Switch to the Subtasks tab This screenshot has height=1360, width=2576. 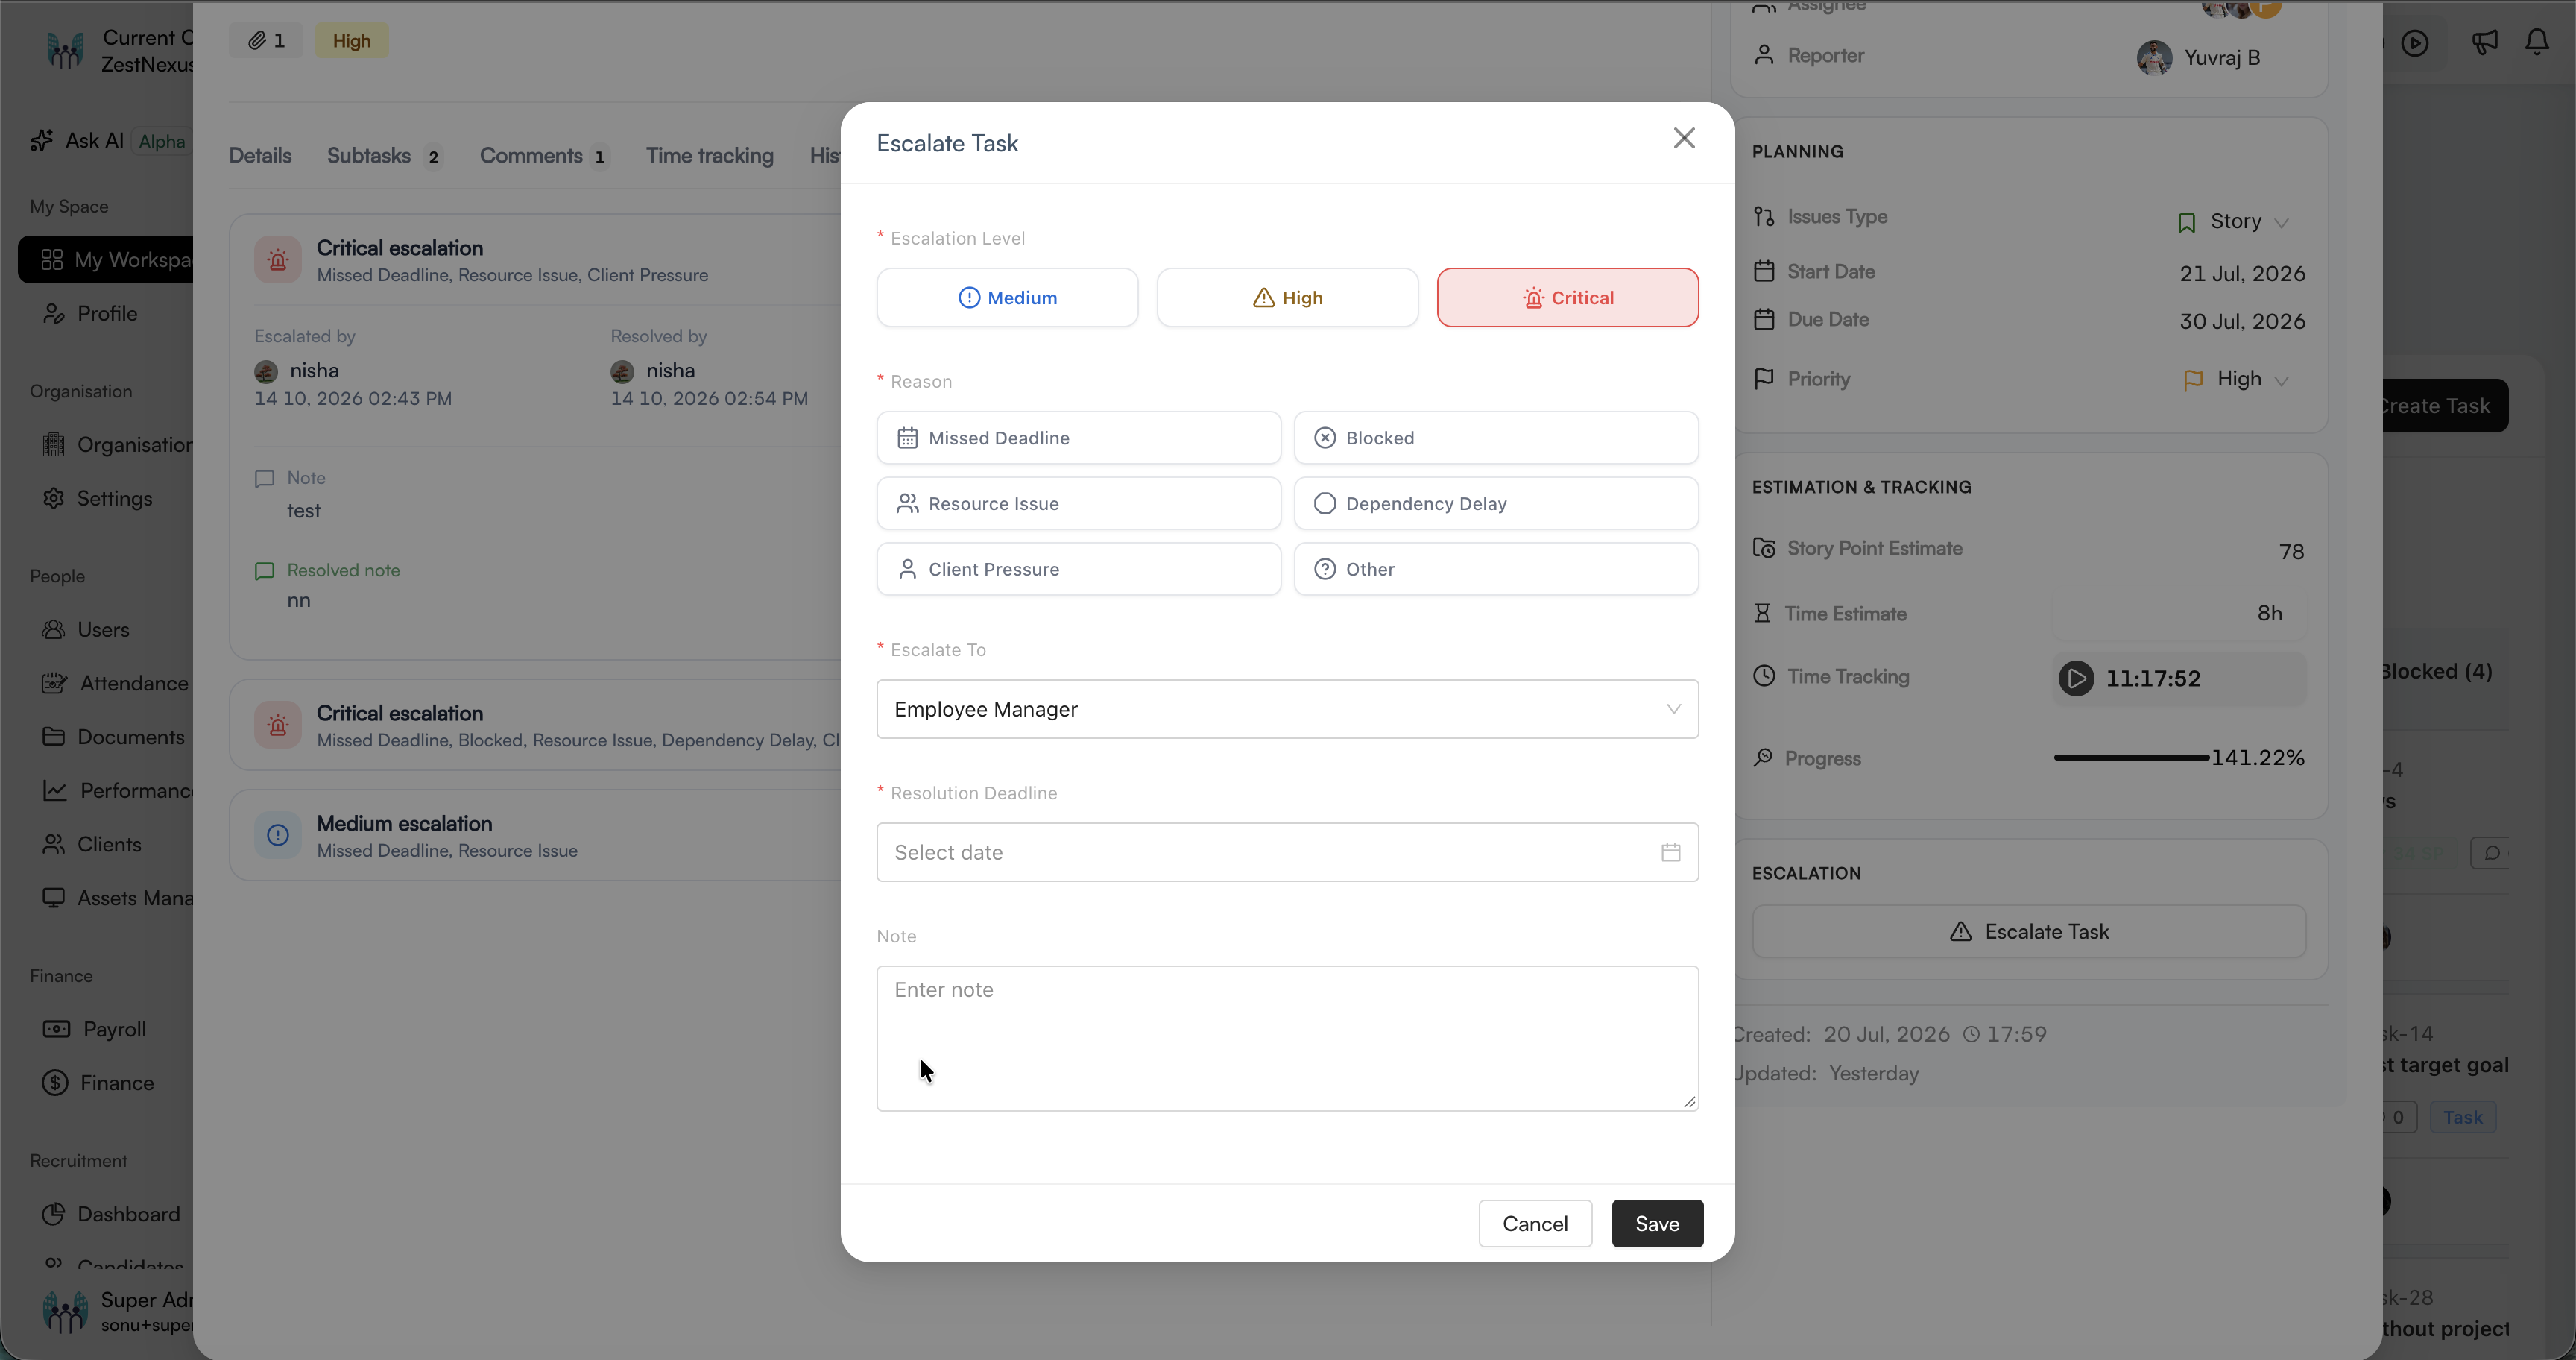point(384,156)
